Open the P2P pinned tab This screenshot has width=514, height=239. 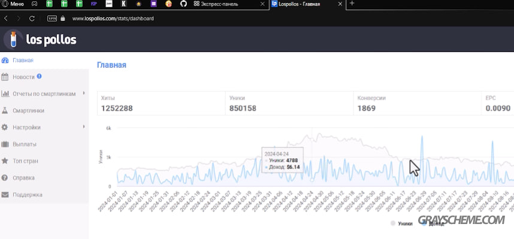coord(93,4)
